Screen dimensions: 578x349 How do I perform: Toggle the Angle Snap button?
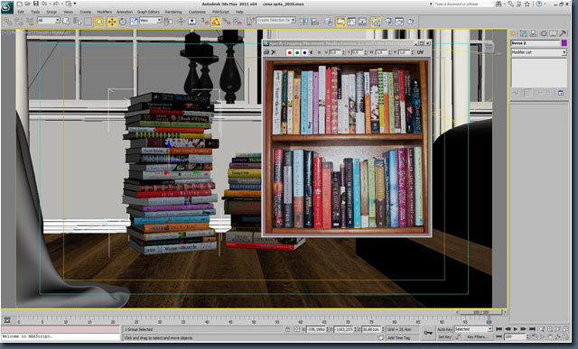point(216,22)
